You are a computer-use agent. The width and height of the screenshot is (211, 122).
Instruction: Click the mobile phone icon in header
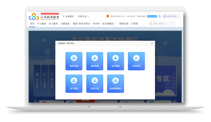pos(160,16)
